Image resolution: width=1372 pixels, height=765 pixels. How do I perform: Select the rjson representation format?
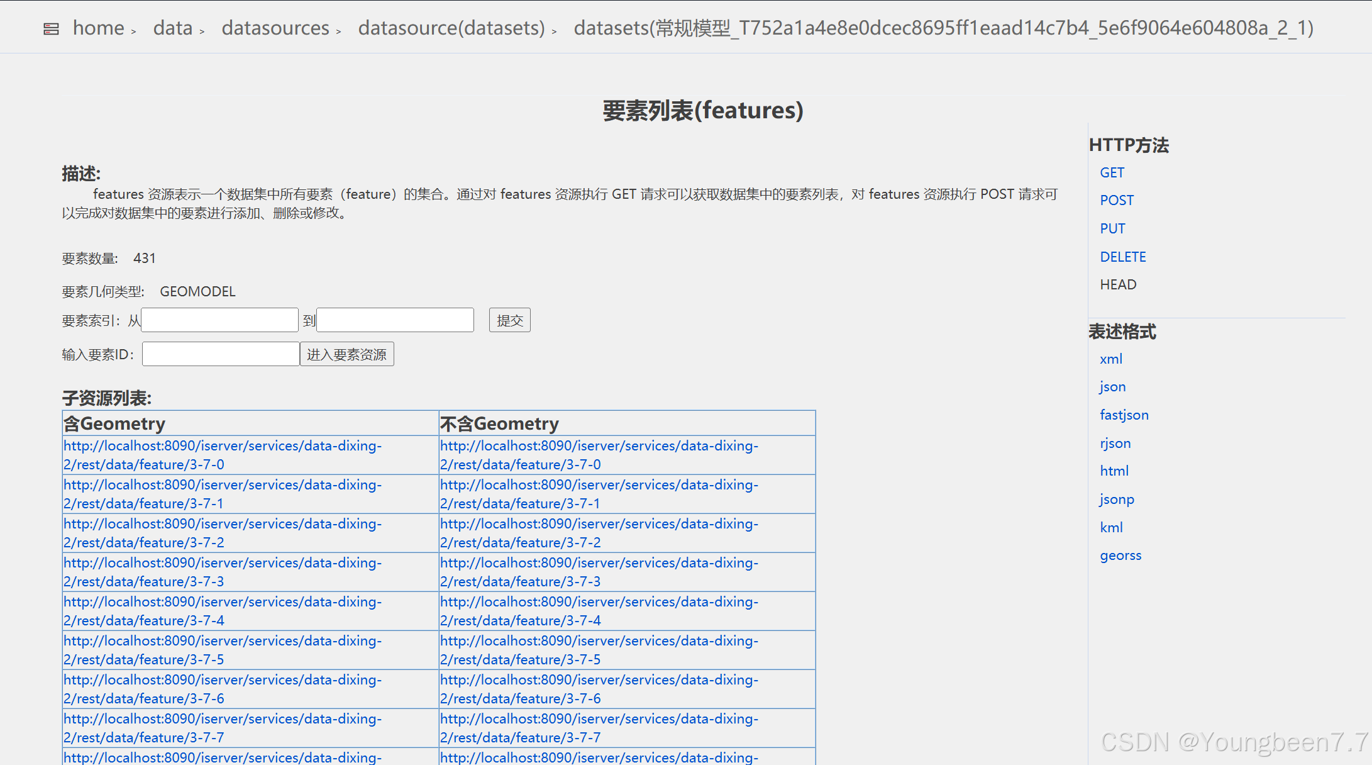[1115, 443]
